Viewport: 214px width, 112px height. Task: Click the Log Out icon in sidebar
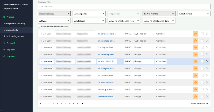[x=4, y=56]
